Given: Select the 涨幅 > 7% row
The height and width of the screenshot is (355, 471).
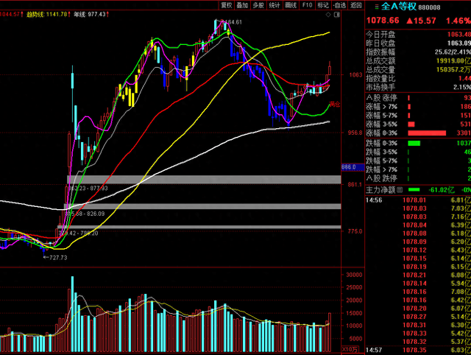Looking at the screenshot, I should (x=418, y=106).
